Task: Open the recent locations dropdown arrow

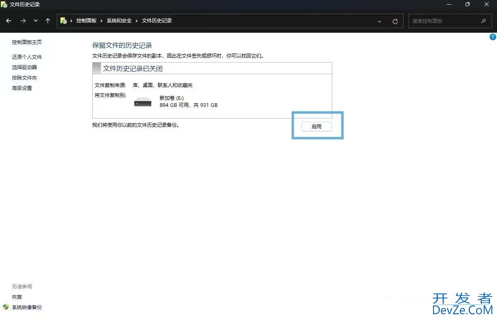Action: tap(36, 21)
